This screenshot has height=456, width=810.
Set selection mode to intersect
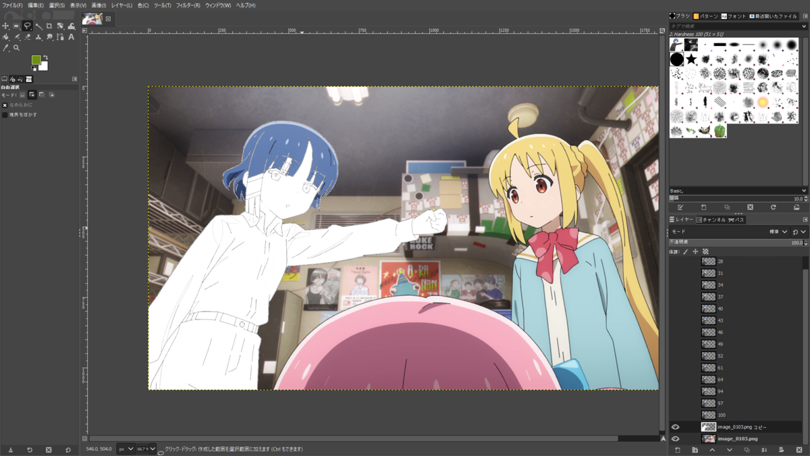click(x=51, y=95)
